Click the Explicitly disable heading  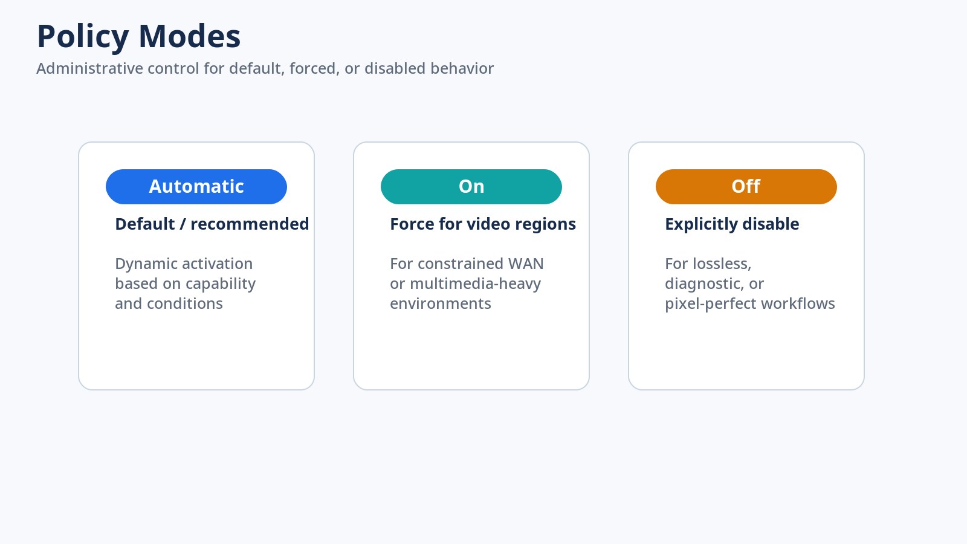tap(732, 224)
